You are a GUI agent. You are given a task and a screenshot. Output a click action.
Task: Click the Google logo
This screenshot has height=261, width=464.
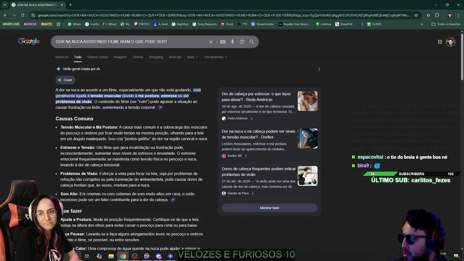tap(29, 41)
